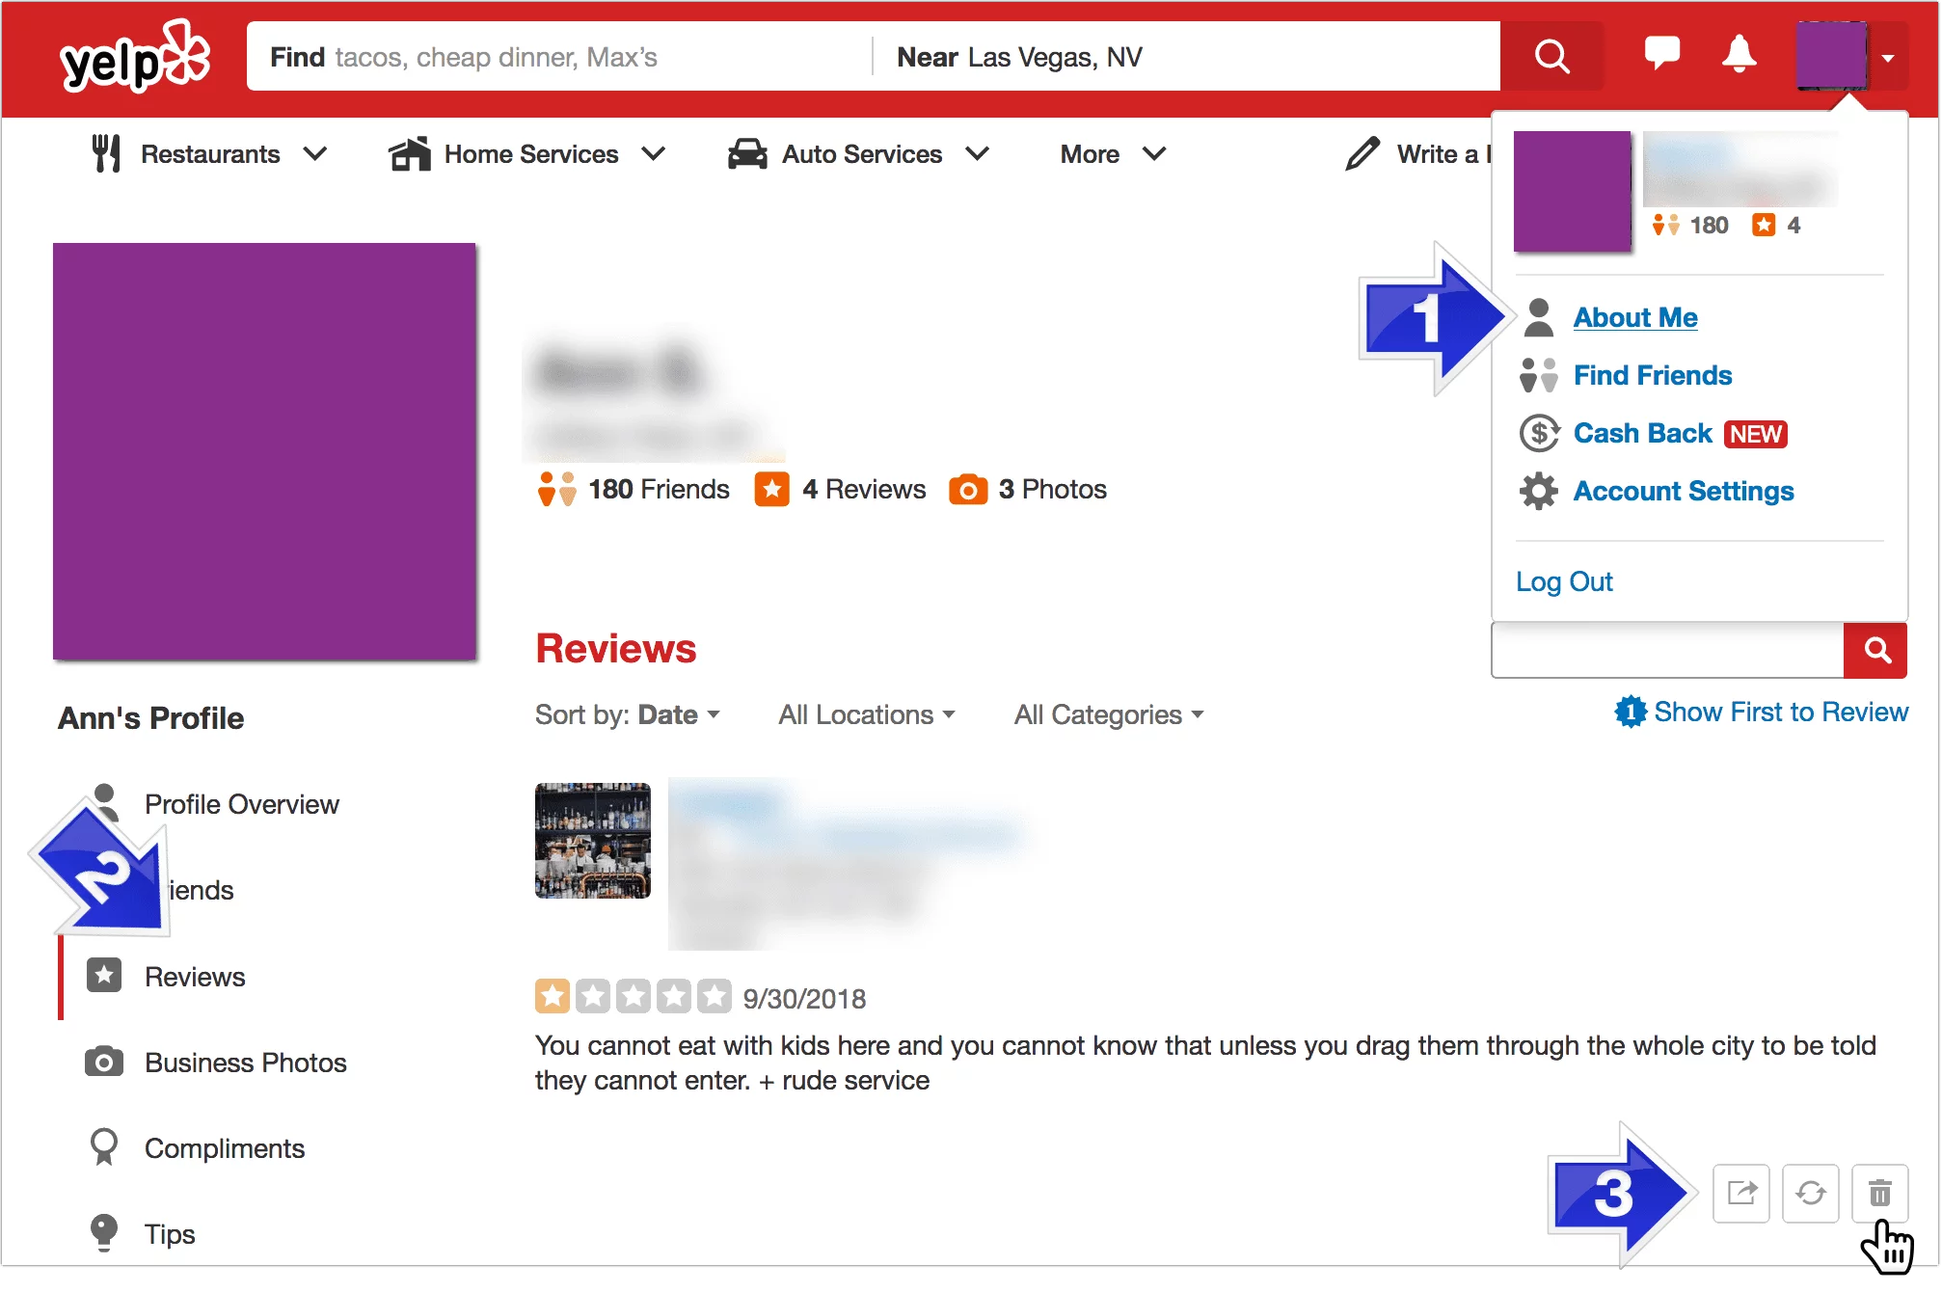Viewport: 1942px width, 1292px height.
Task: Open Sort by Date dropdown
Action: tap(628, 714)
